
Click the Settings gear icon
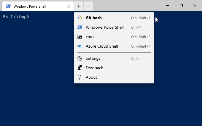(79, 58)
